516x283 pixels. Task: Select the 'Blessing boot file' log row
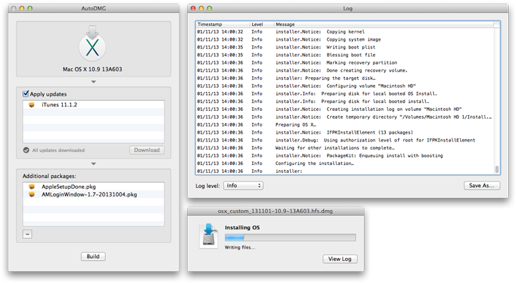click(x=345, y=55)
